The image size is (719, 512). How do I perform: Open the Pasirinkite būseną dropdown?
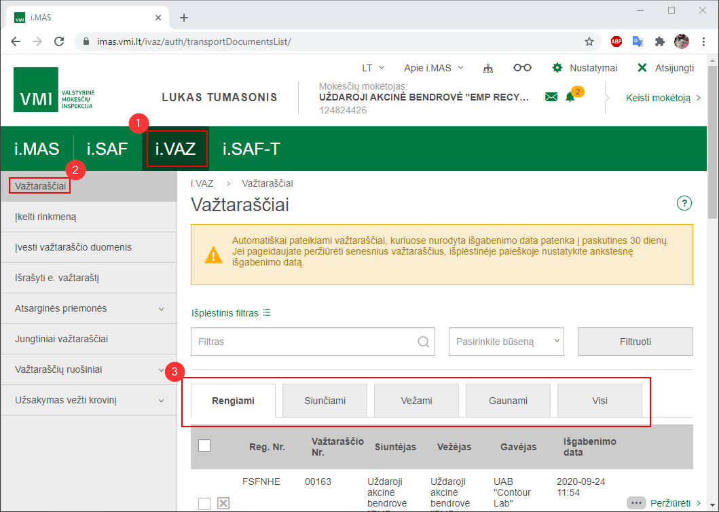[x=506, y=342]
